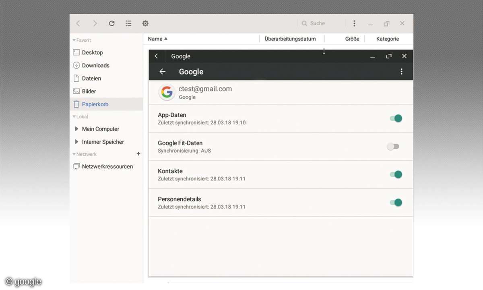Close the file manager window
Screen dimensions: 483x290
(x=402, y=23)
